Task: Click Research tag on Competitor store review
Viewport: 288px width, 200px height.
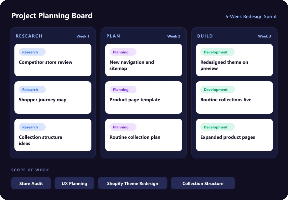Action: click(32, 52)
